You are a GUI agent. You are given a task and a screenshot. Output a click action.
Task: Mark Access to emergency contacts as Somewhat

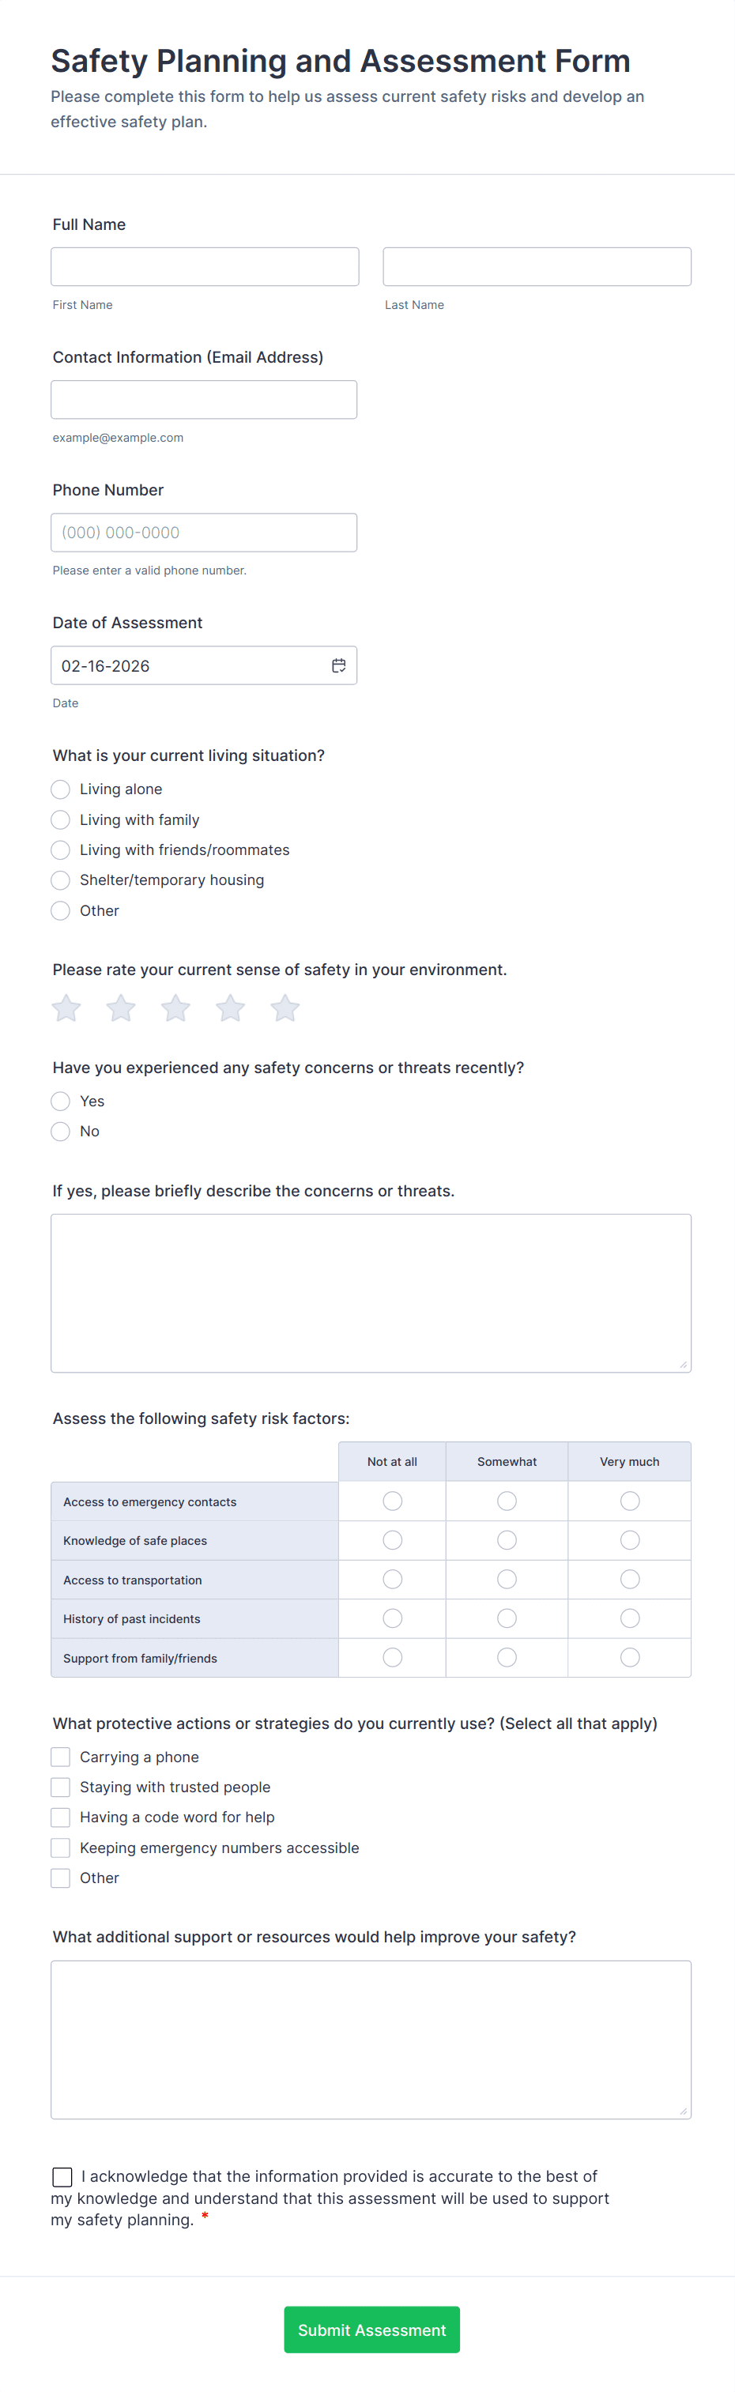[x=507, y=1501]
